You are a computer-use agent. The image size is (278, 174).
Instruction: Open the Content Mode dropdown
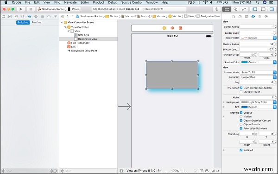pyautogui.click(x=258, y=72)
